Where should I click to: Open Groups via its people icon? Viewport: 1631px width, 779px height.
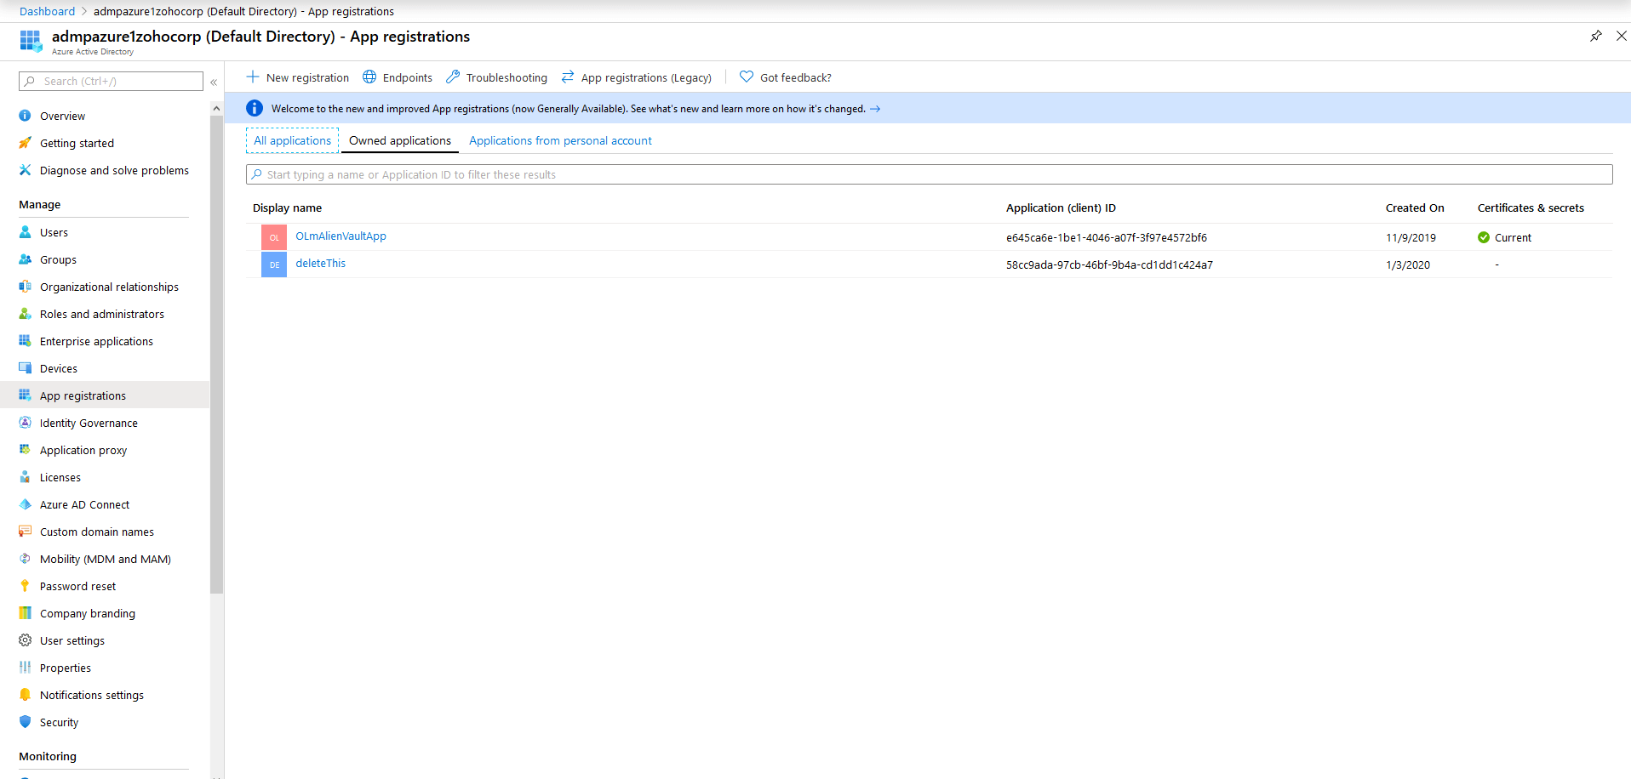[25, 259]
